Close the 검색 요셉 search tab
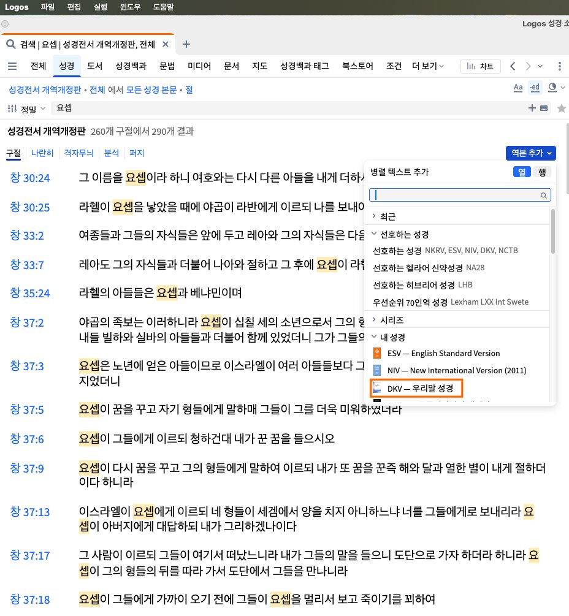The height and width of the screenshot is (616, 569). coord(166,44)
